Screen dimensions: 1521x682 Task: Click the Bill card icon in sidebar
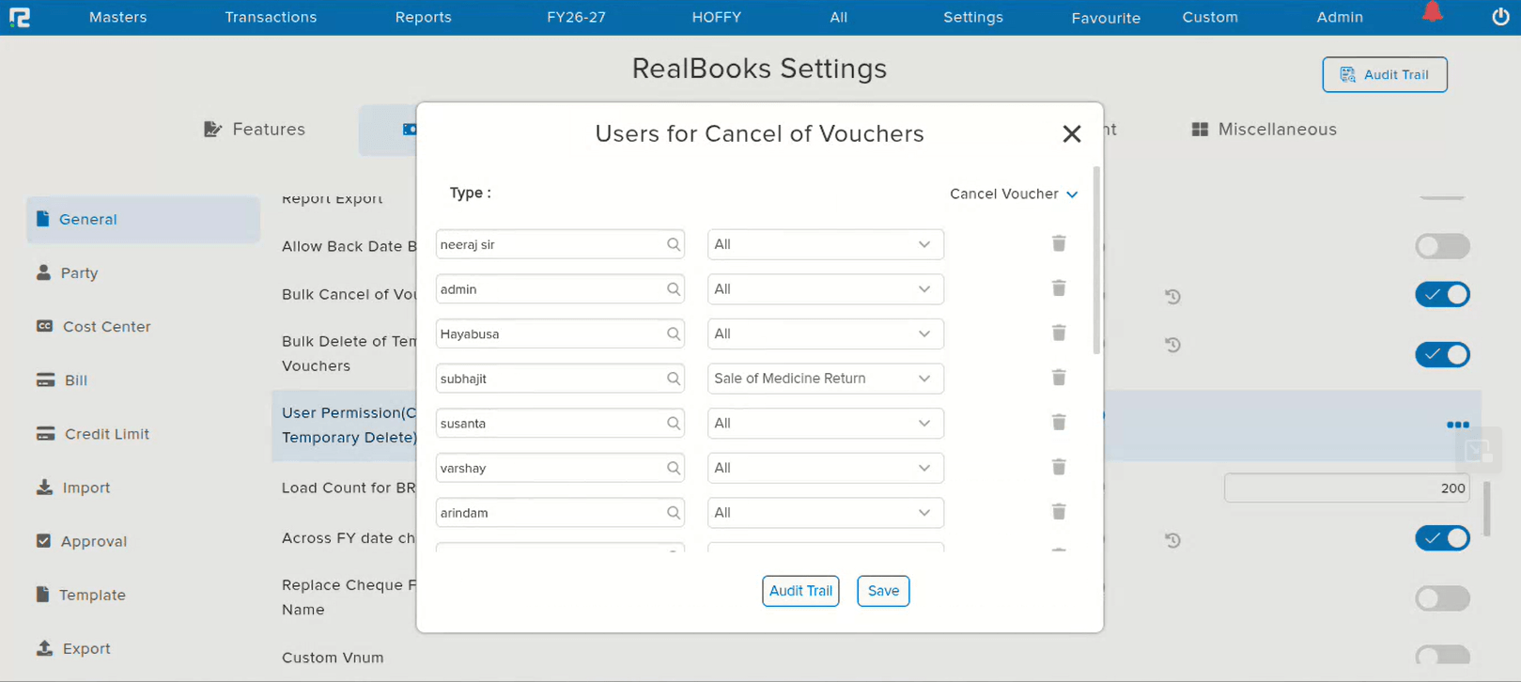(45, 380)
